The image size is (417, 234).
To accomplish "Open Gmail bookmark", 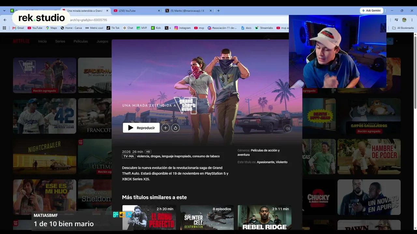I will click(18, 28).
